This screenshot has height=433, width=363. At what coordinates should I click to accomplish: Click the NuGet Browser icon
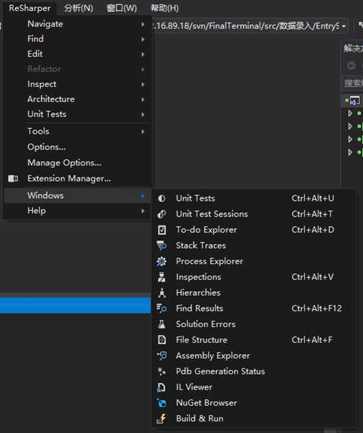click(x=162, y=403)
